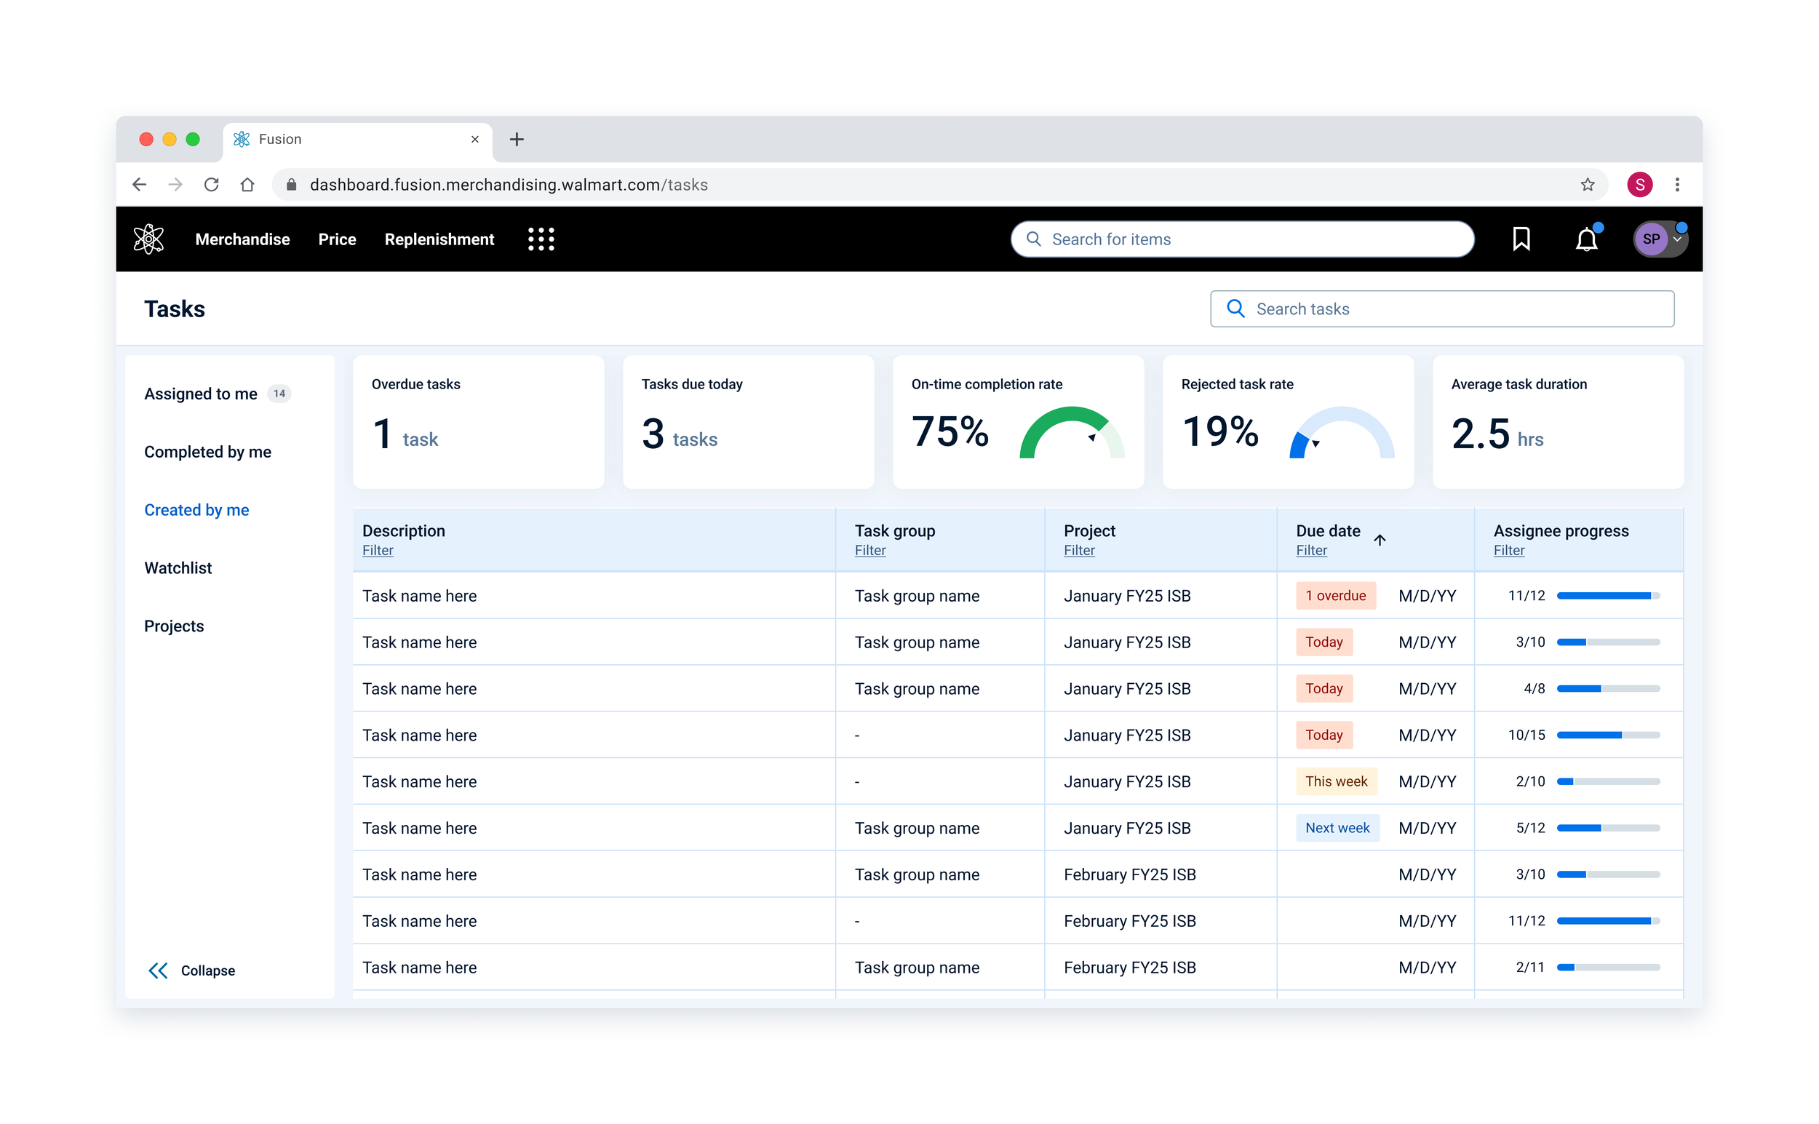Click the 11/12 progress bar first row
This screenshot has width=1819, height=1124.
coord(1607,595)
